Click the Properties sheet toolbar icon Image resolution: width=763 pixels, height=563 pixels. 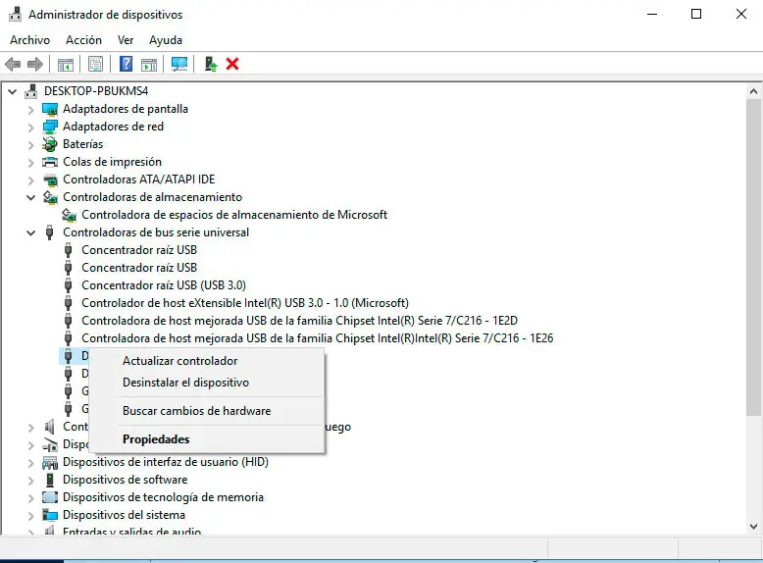coord(95,64)
